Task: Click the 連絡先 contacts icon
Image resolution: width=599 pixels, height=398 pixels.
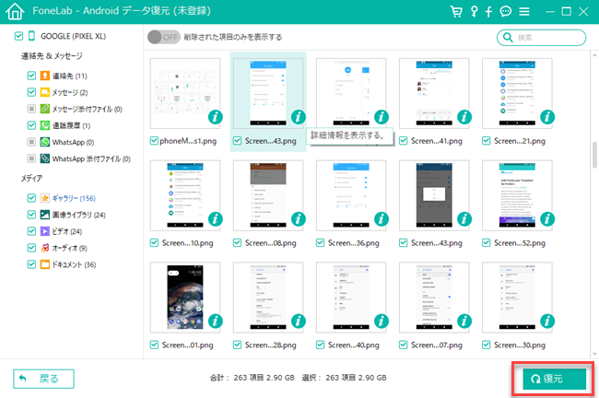Action: coord(45,76)
